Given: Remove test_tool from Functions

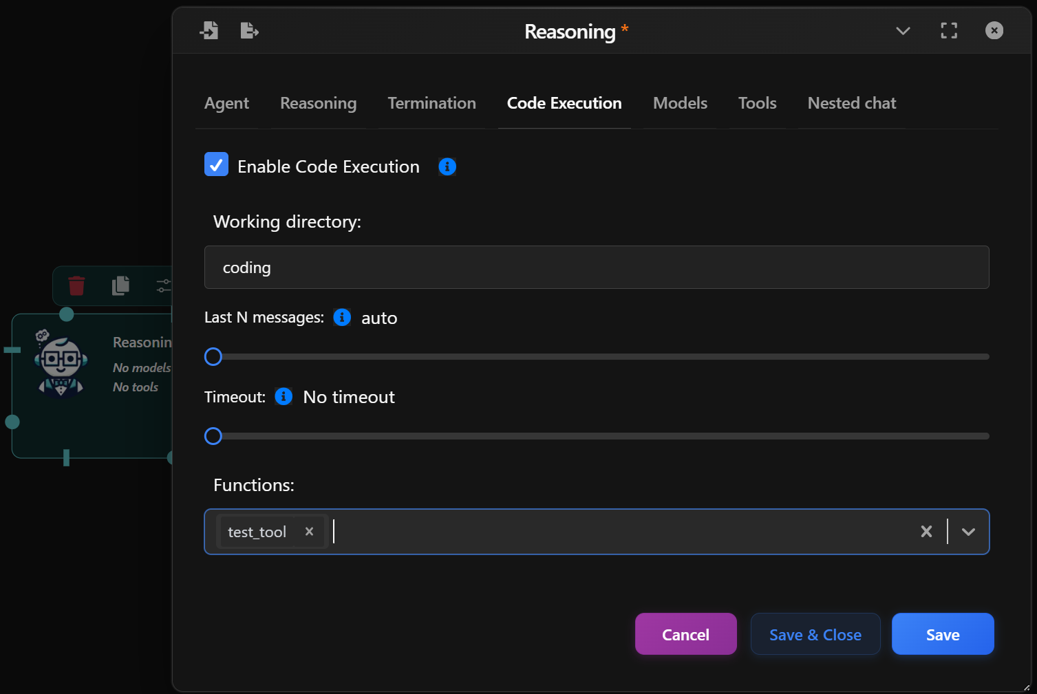Looking at the screenshot, I should [x=309, y=531].
